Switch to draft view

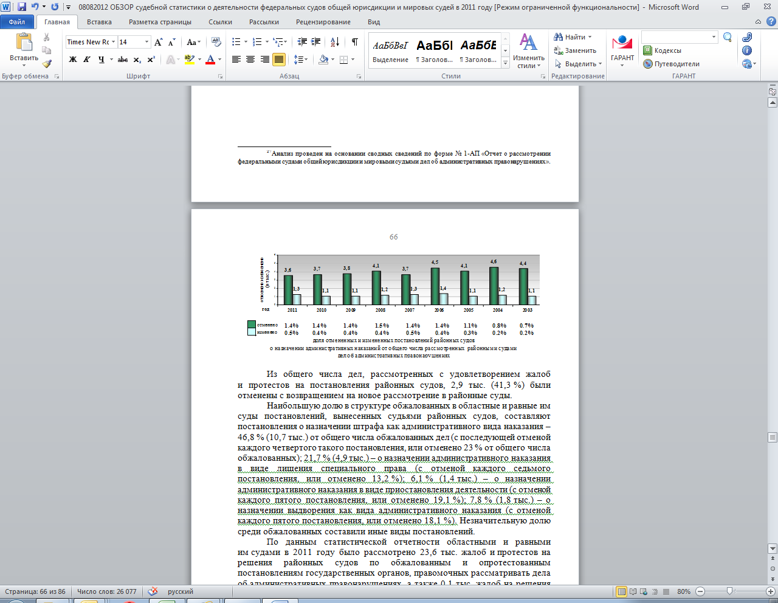point(666,591)
